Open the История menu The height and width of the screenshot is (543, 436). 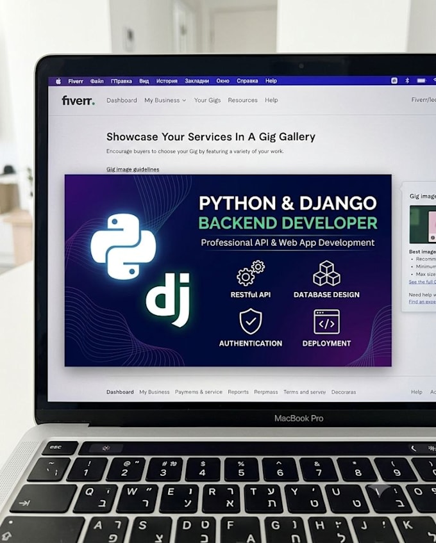(x=167, y=81)
